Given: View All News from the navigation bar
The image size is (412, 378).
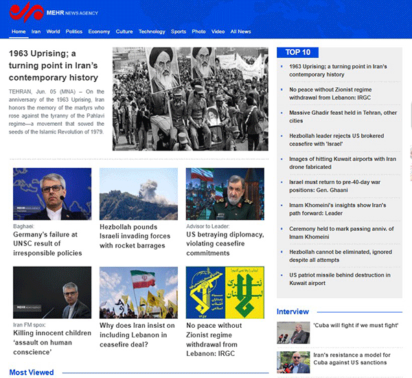Looking at the screenshot, I should [x=241, y=32].
